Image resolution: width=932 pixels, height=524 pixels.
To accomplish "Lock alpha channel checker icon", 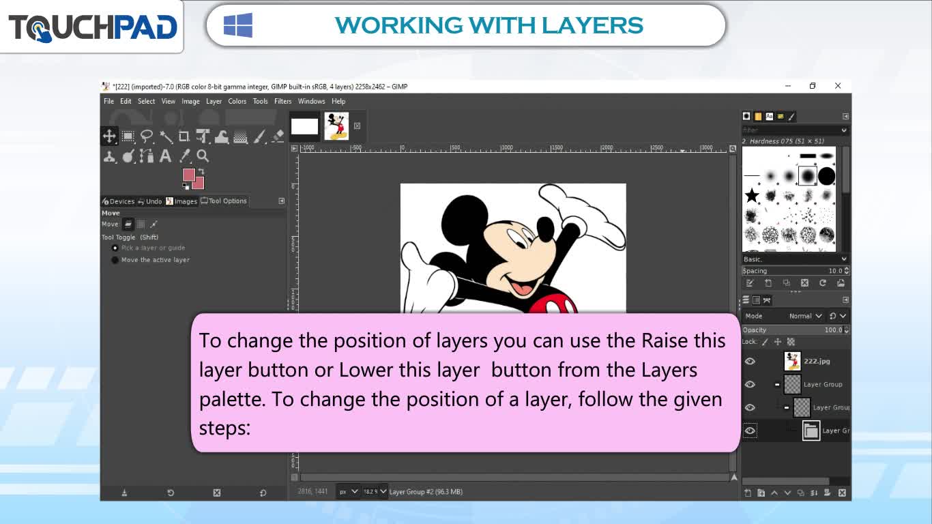I will coord(791,342).
